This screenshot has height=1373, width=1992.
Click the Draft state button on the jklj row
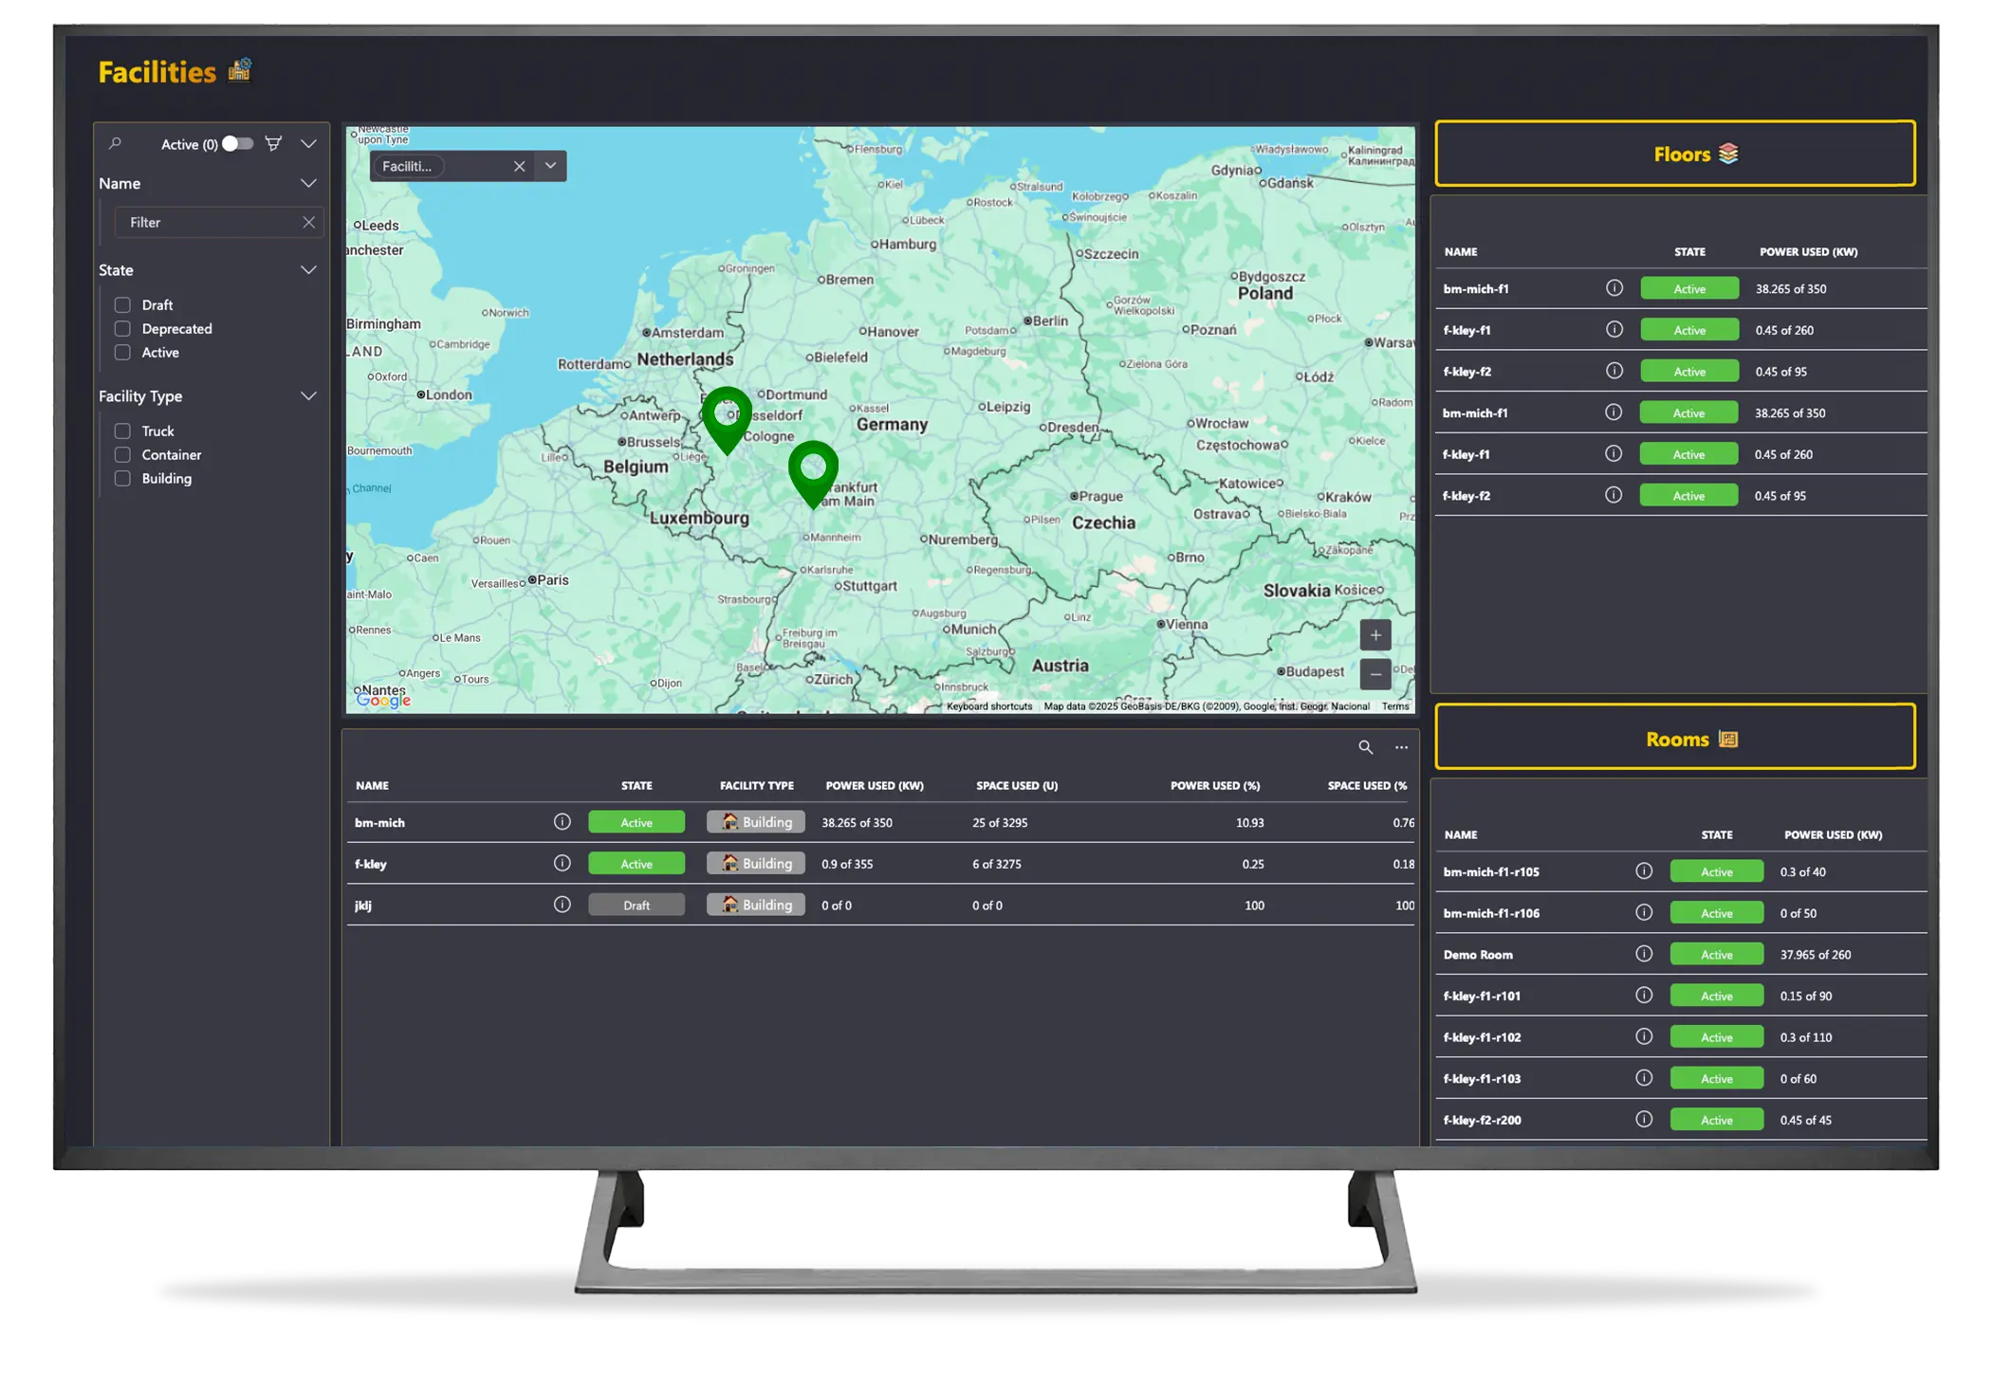(636, 905)
